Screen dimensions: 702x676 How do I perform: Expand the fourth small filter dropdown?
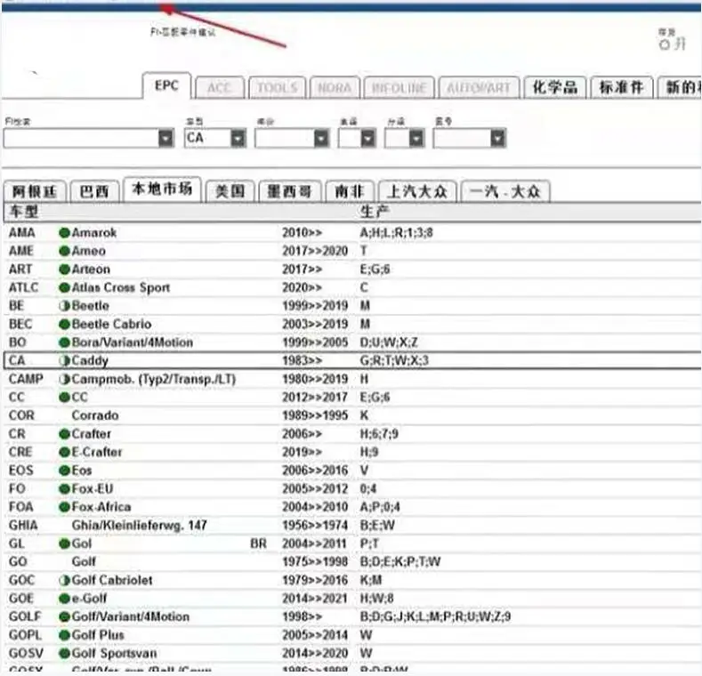[x=368, y=138]
